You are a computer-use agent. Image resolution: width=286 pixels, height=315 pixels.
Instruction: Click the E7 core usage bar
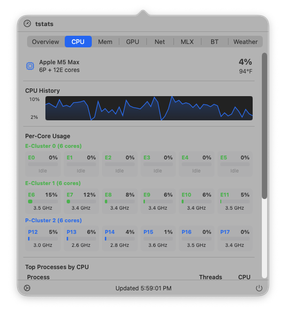click(81, 201)
